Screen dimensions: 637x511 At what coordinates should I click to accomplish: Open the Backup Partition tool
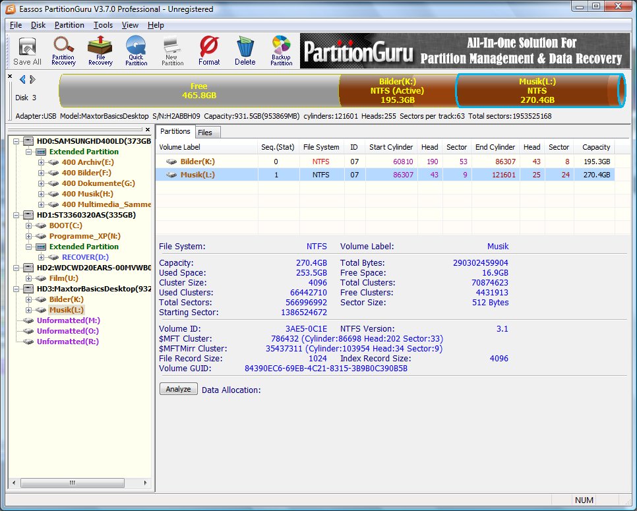pos(281,51)
